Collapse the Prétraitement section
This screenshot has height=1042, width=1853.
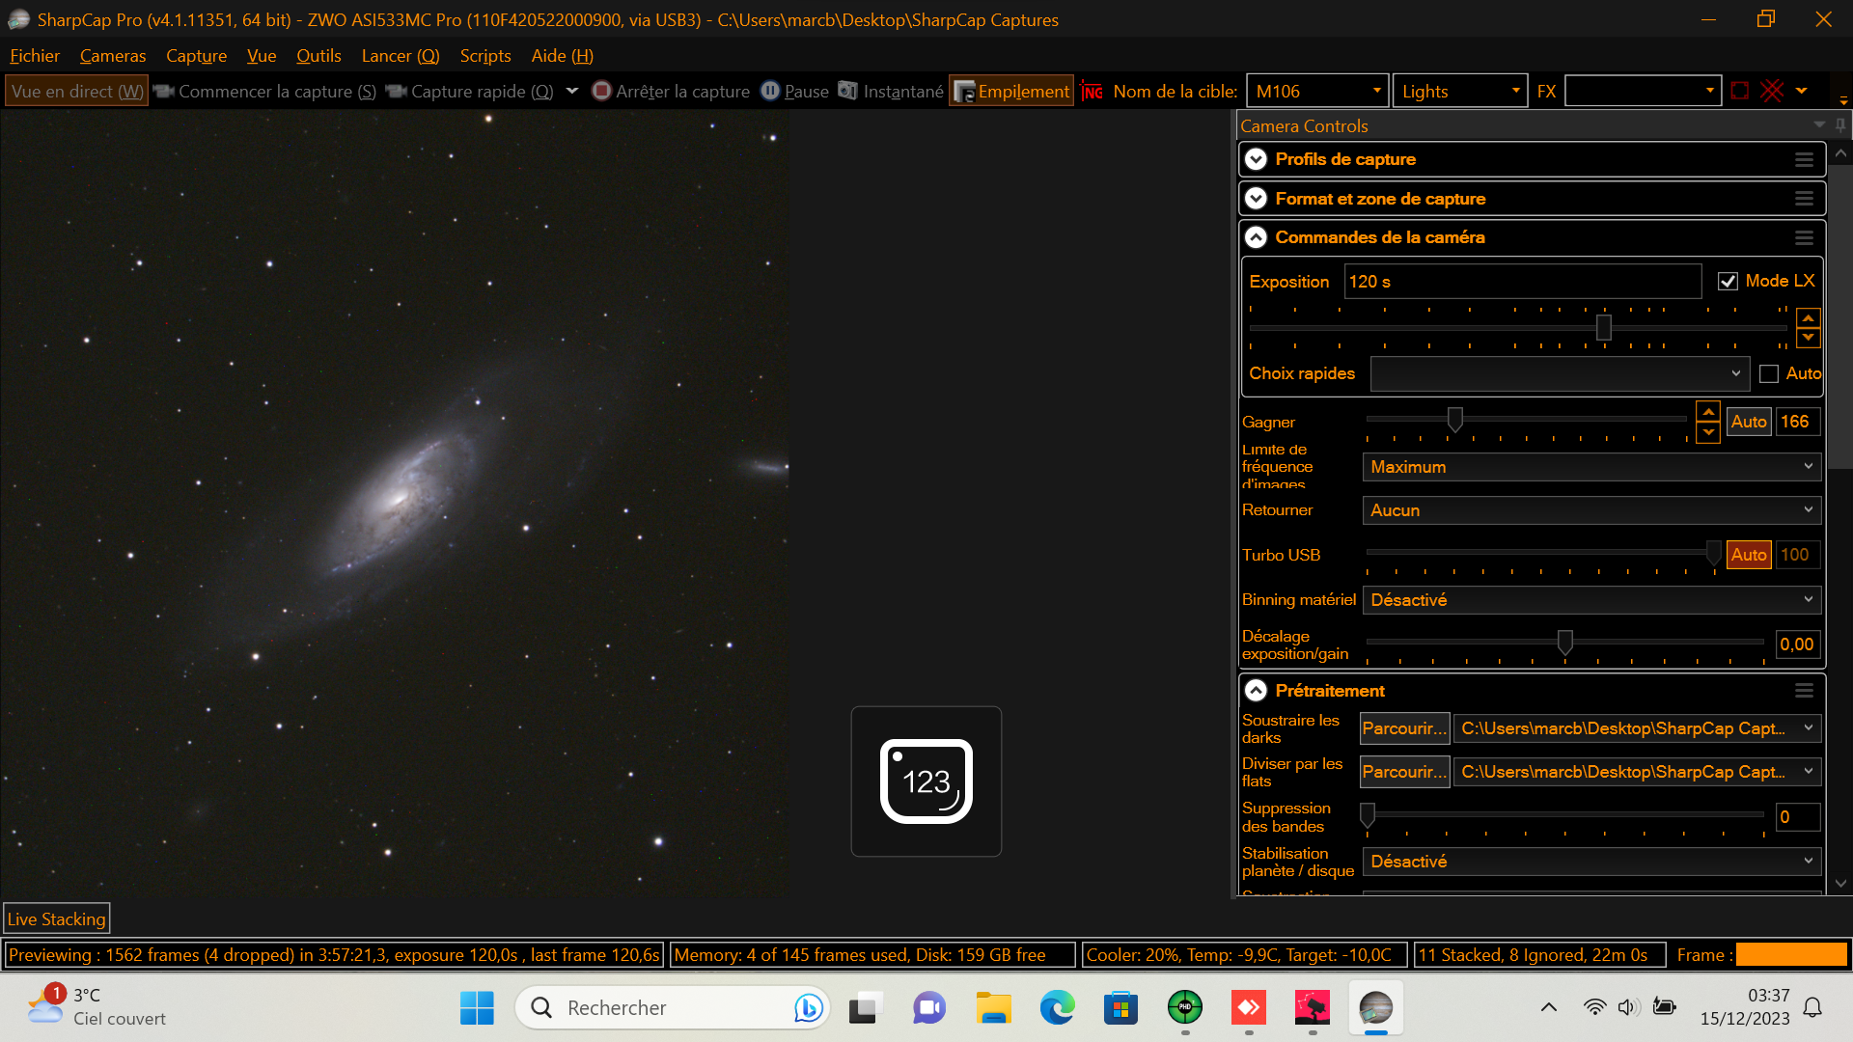(1256, 691)
